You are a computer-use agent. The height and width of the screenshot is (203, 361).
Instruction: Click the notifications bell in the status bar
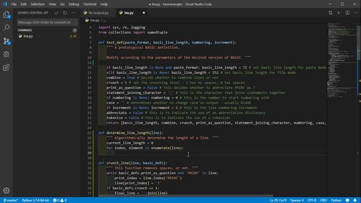355,200
